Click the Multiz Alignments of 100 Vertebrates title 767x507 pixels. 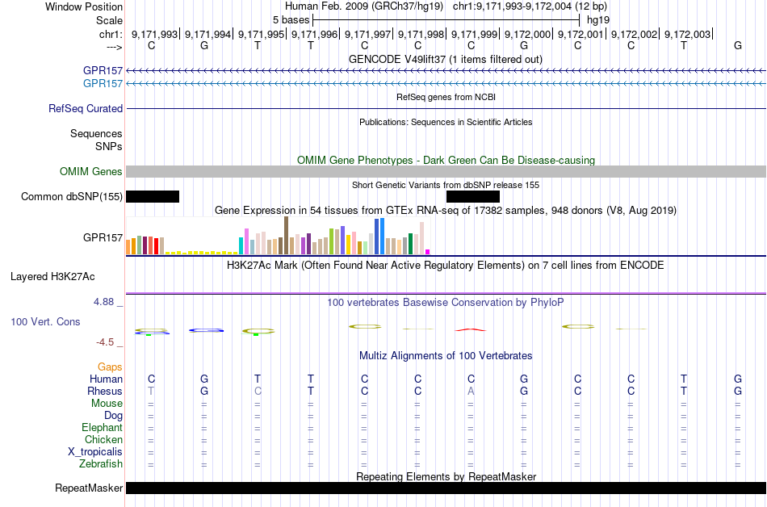[446, 355]
